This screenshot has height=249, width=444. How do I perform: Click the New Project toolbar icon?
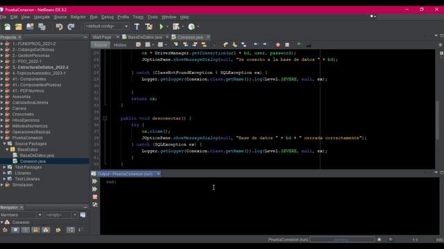(19, 26)
